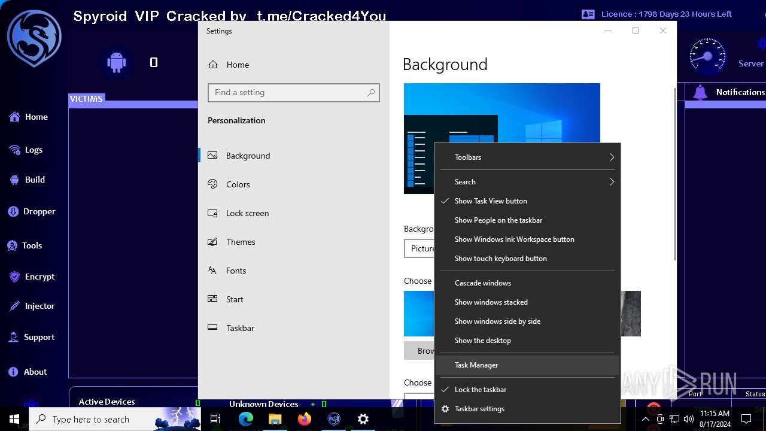Viewport: 766px width, 431px height.
Task: Enable Show People on the taskbar
Action: [x=527, y=220]
